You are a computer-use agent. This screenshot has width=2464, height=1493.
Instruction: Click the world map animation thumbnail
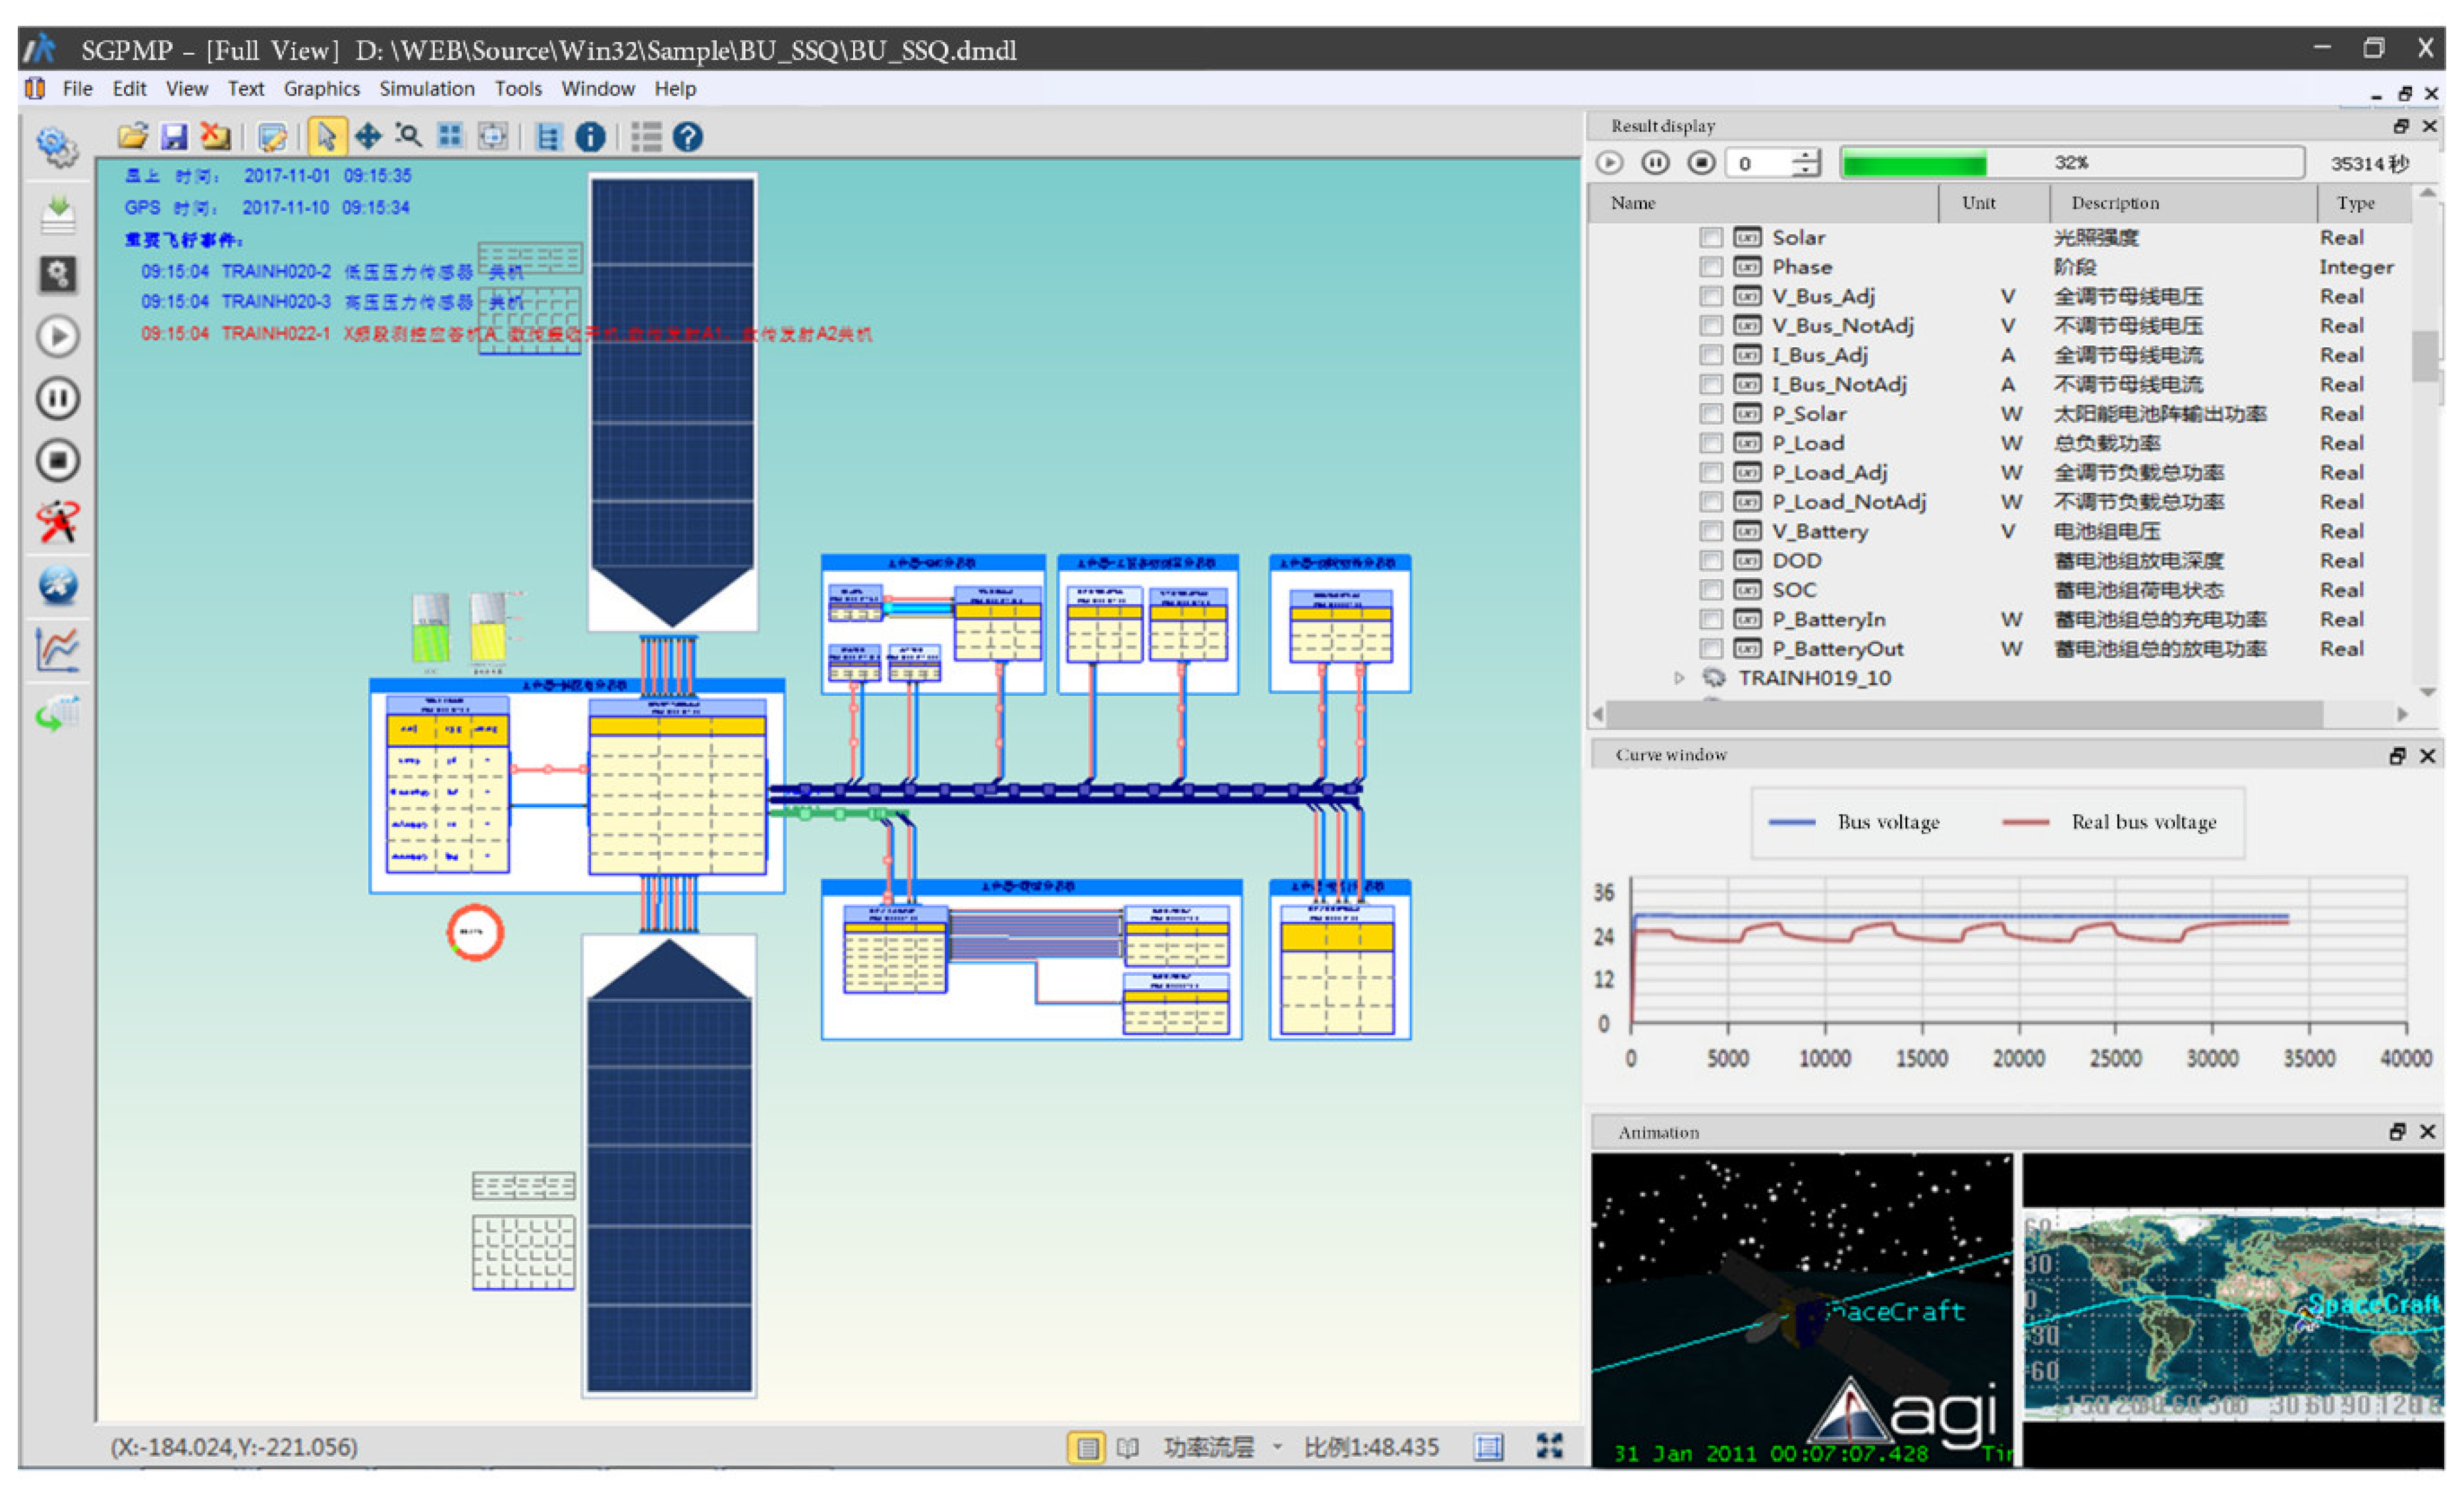pos(2232,1312)
